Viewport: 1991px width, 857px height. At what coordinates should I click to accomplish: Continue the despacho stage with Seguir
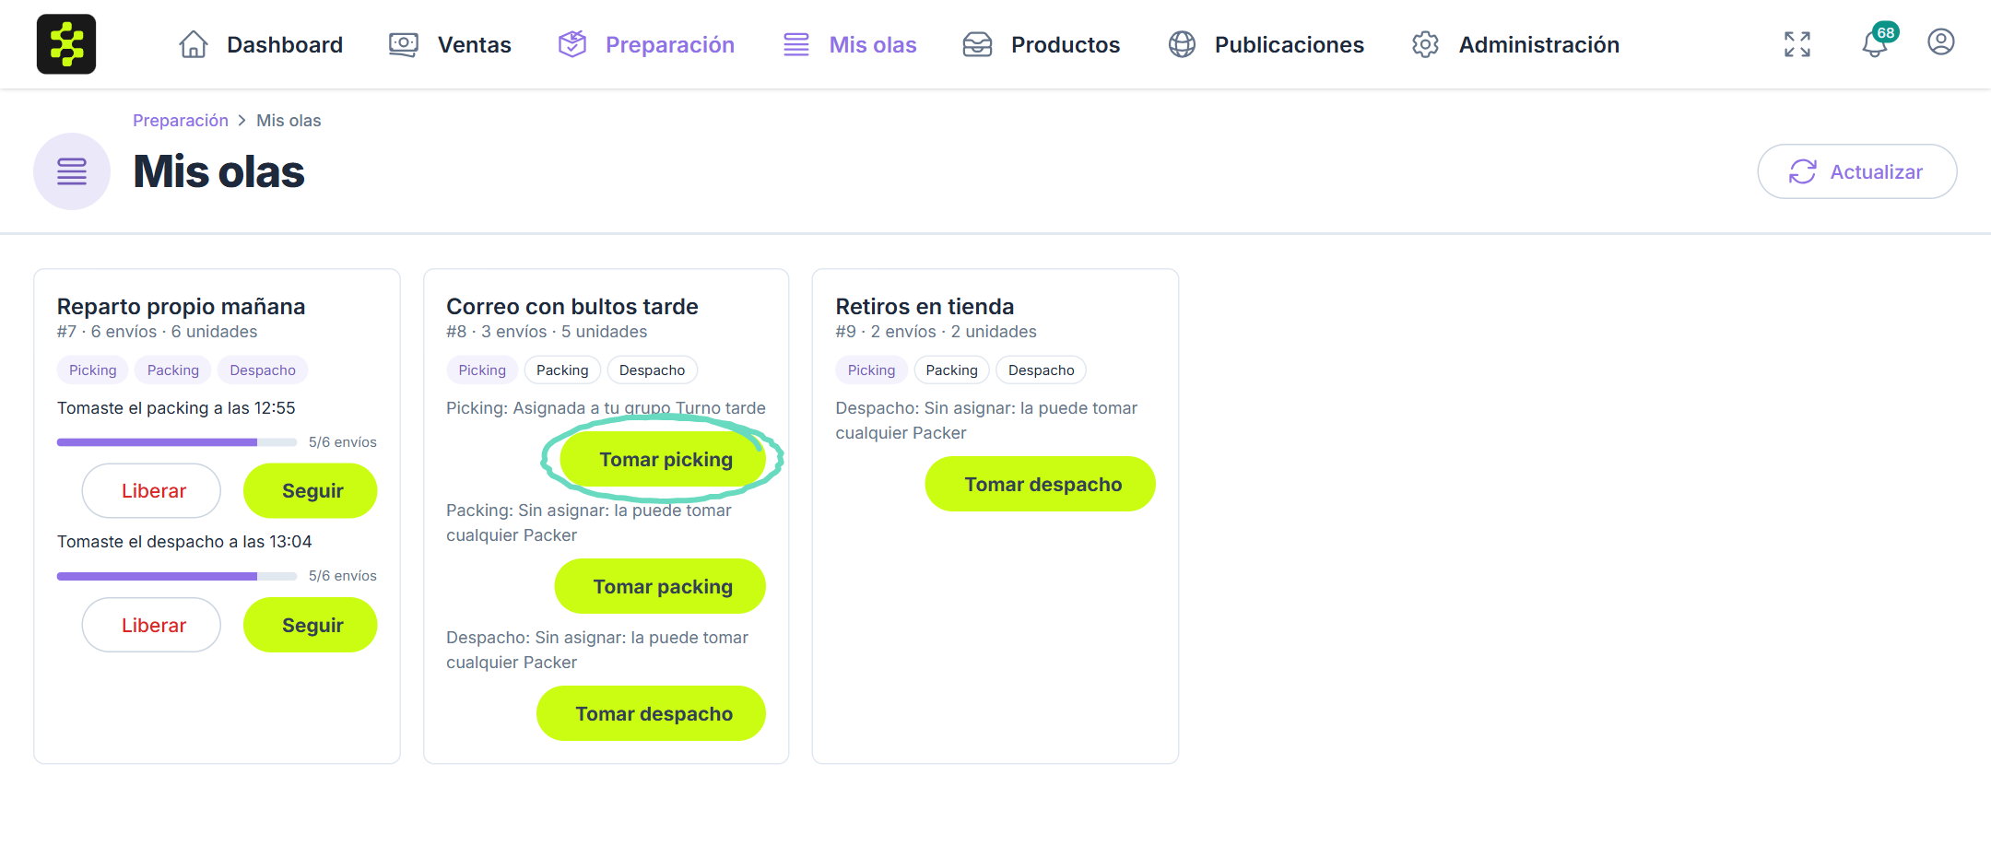311,625
